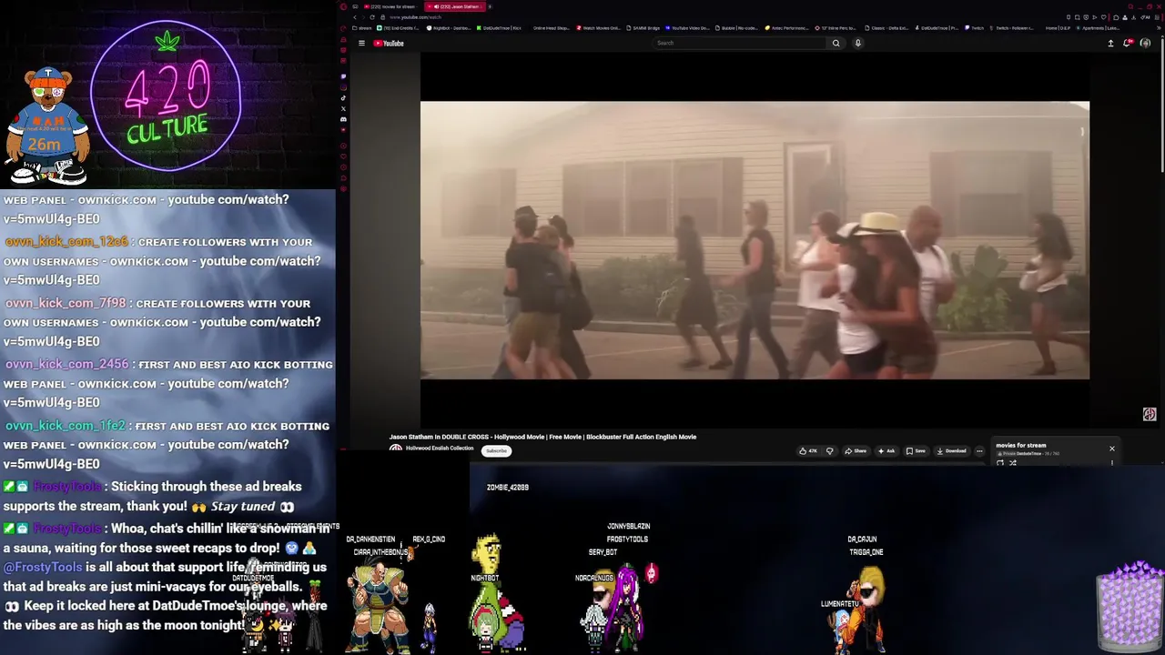Open the YouTube guide hamburger menu
The image size is (1165, 655).
pyautogui.click(x=361, y=43)
